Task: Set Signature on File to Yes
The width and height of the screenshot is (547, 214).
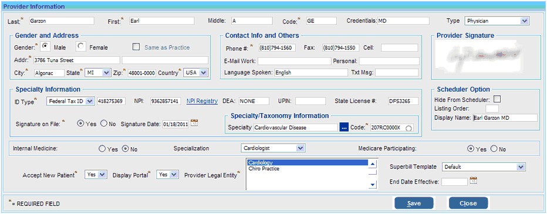Action: (x=80, y=124)
